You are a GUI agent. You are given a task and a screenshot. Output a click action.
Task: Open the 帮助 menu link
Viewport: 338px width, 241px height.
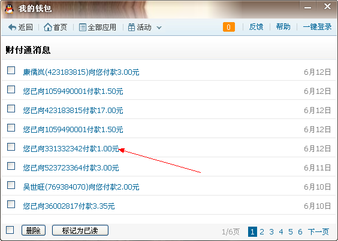(283, 27)
